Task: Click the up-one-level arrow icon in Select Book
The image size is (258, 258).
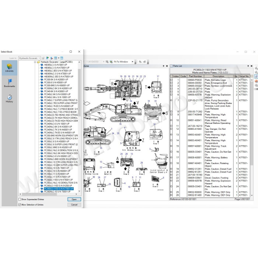Action: click(52, 58)
